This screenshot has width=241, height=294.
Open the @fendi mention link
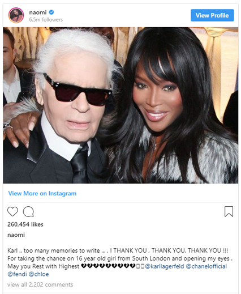(17, 274)
